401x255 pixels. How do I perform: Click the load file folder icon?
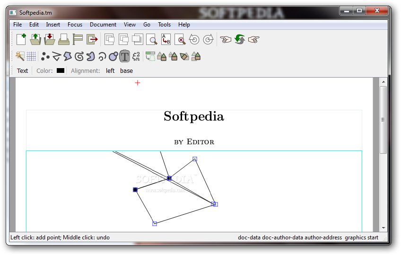tap(35, 39)
